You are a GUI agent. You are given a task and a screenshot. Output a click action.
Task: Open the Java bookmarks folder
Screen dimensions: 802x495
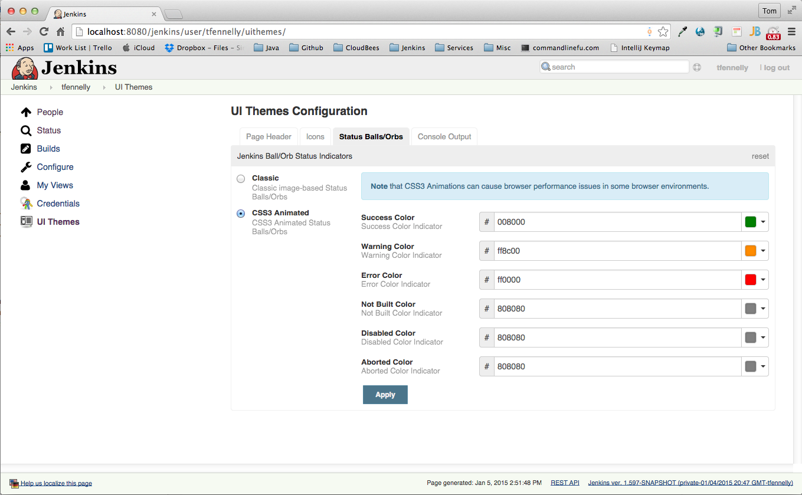(x=266, y=48)
